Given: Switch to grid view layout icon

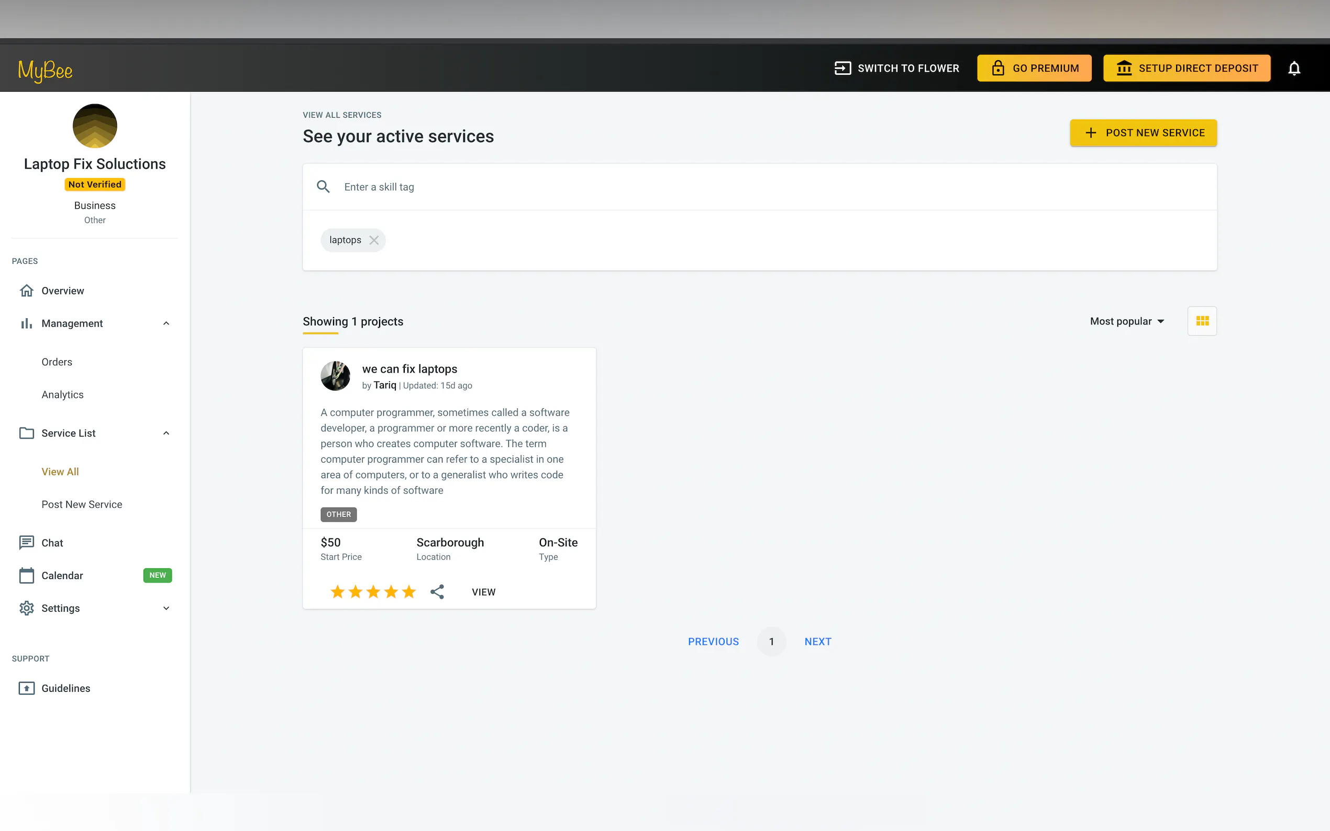Looking at the screenshot, I should click(x=1202, y=321).
